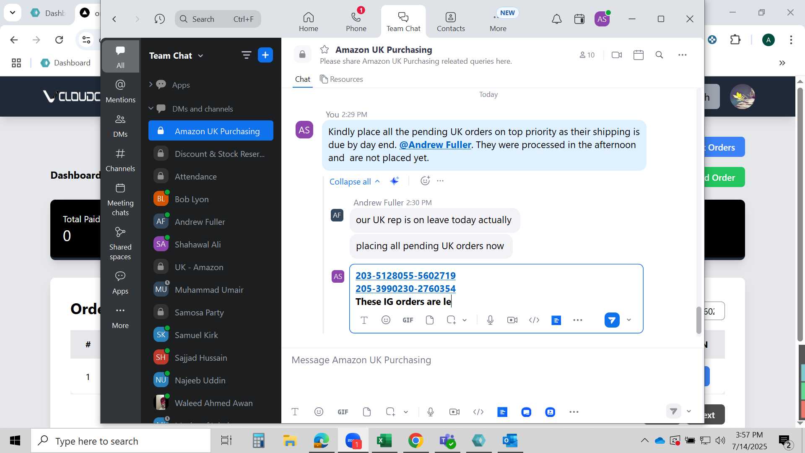Open screenshot dropdown in reply box
The width and height of the screenshot is (805, 453).
pos(465,320)
